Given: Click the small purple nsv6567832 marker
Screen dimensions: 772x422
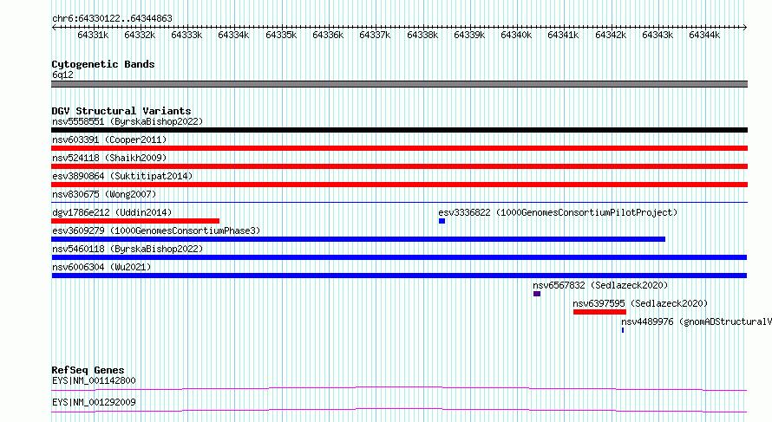Looking at the screenshot, I should pos(537,294).
